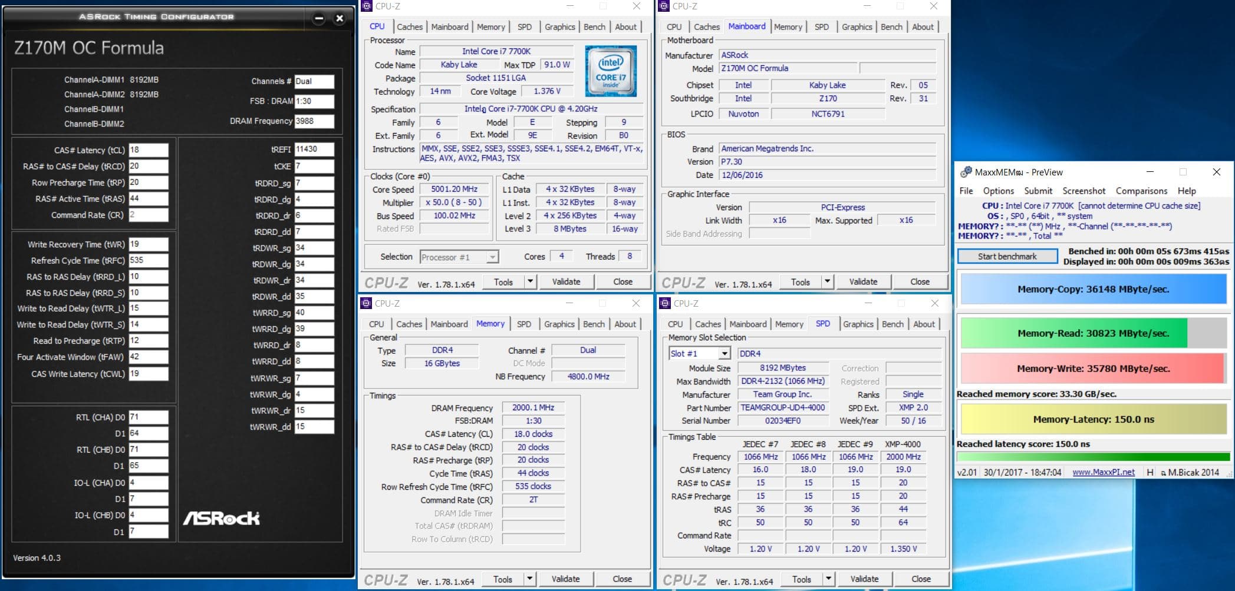Open Tools dropdown arrow in Mainboard window
The image size is (1235, 591).
827,282
